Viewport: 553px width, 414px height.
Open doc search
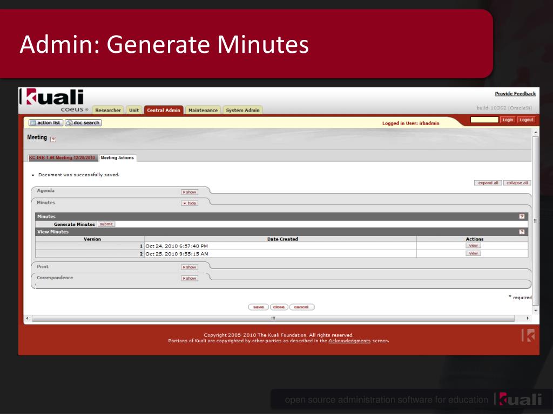(83, 122)
